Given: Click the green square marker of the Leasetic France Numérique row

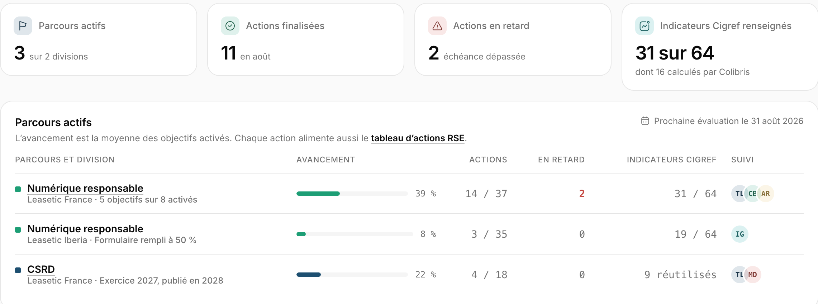Looking at the screenshot, I should click(18, 189).
